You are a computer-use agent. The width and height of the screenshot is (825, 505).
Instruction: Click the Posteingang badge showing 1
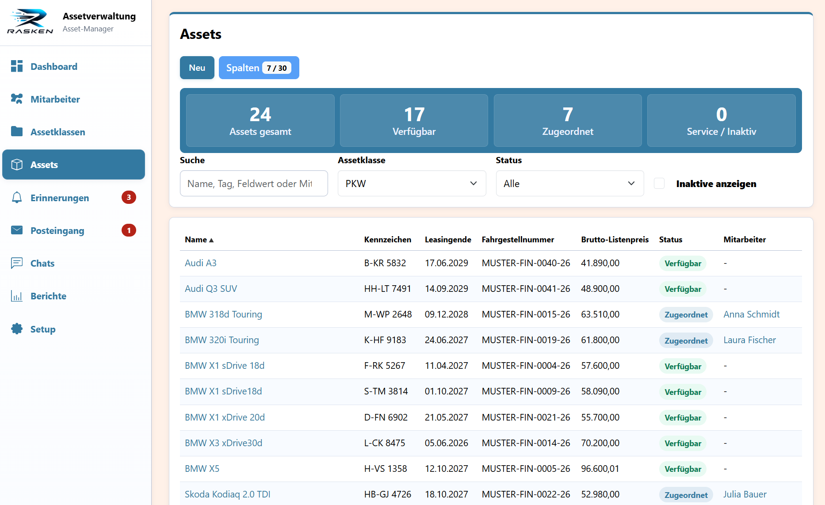(129, 230)
